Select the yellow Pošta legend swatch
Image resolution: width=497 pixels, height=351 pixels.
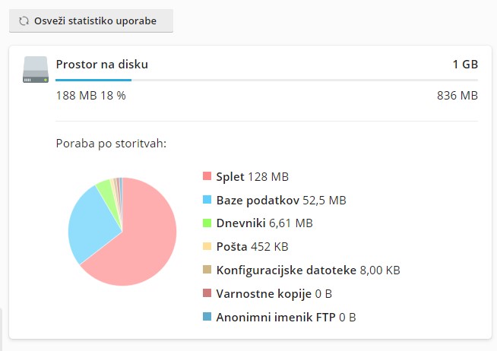(x=207, y=246)
